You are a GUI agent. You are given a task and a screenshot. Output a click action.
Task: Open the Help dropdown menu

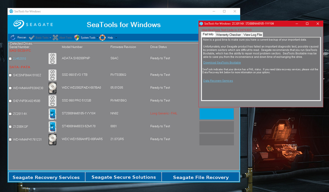[x=108, y=37]
